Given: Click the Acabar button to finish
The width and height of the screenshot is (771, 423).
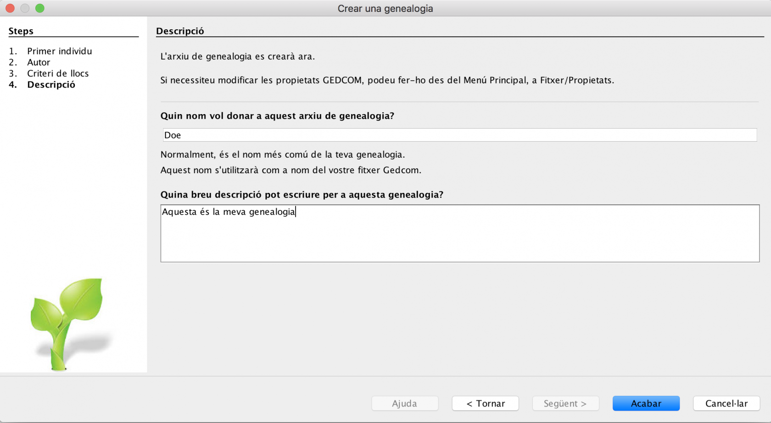Looking at the screenshot, I should (646, 403).
